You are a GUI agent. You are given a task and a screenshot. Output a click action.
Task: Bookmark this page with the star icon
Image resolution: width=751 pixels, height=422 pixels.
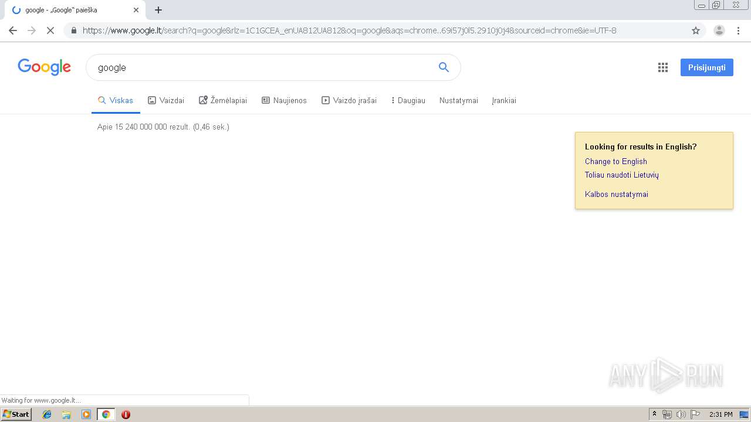coord(696,30)
